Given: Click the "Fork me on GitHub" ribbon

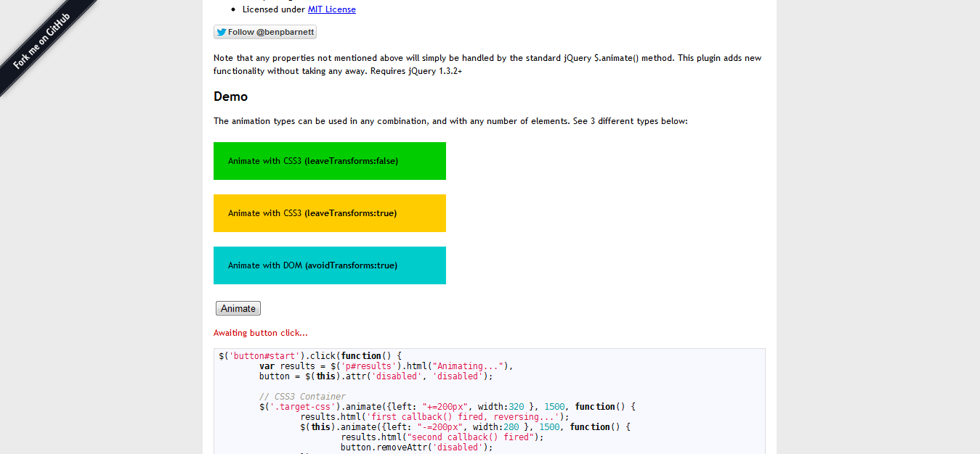Looking at the screenshot, I should pyautogui.click(x=44, y=44).
